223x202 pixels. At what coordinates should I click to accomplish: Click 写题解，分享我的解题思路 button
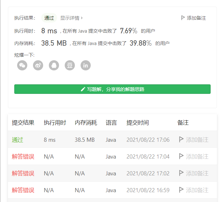click(x=112, y=89)
